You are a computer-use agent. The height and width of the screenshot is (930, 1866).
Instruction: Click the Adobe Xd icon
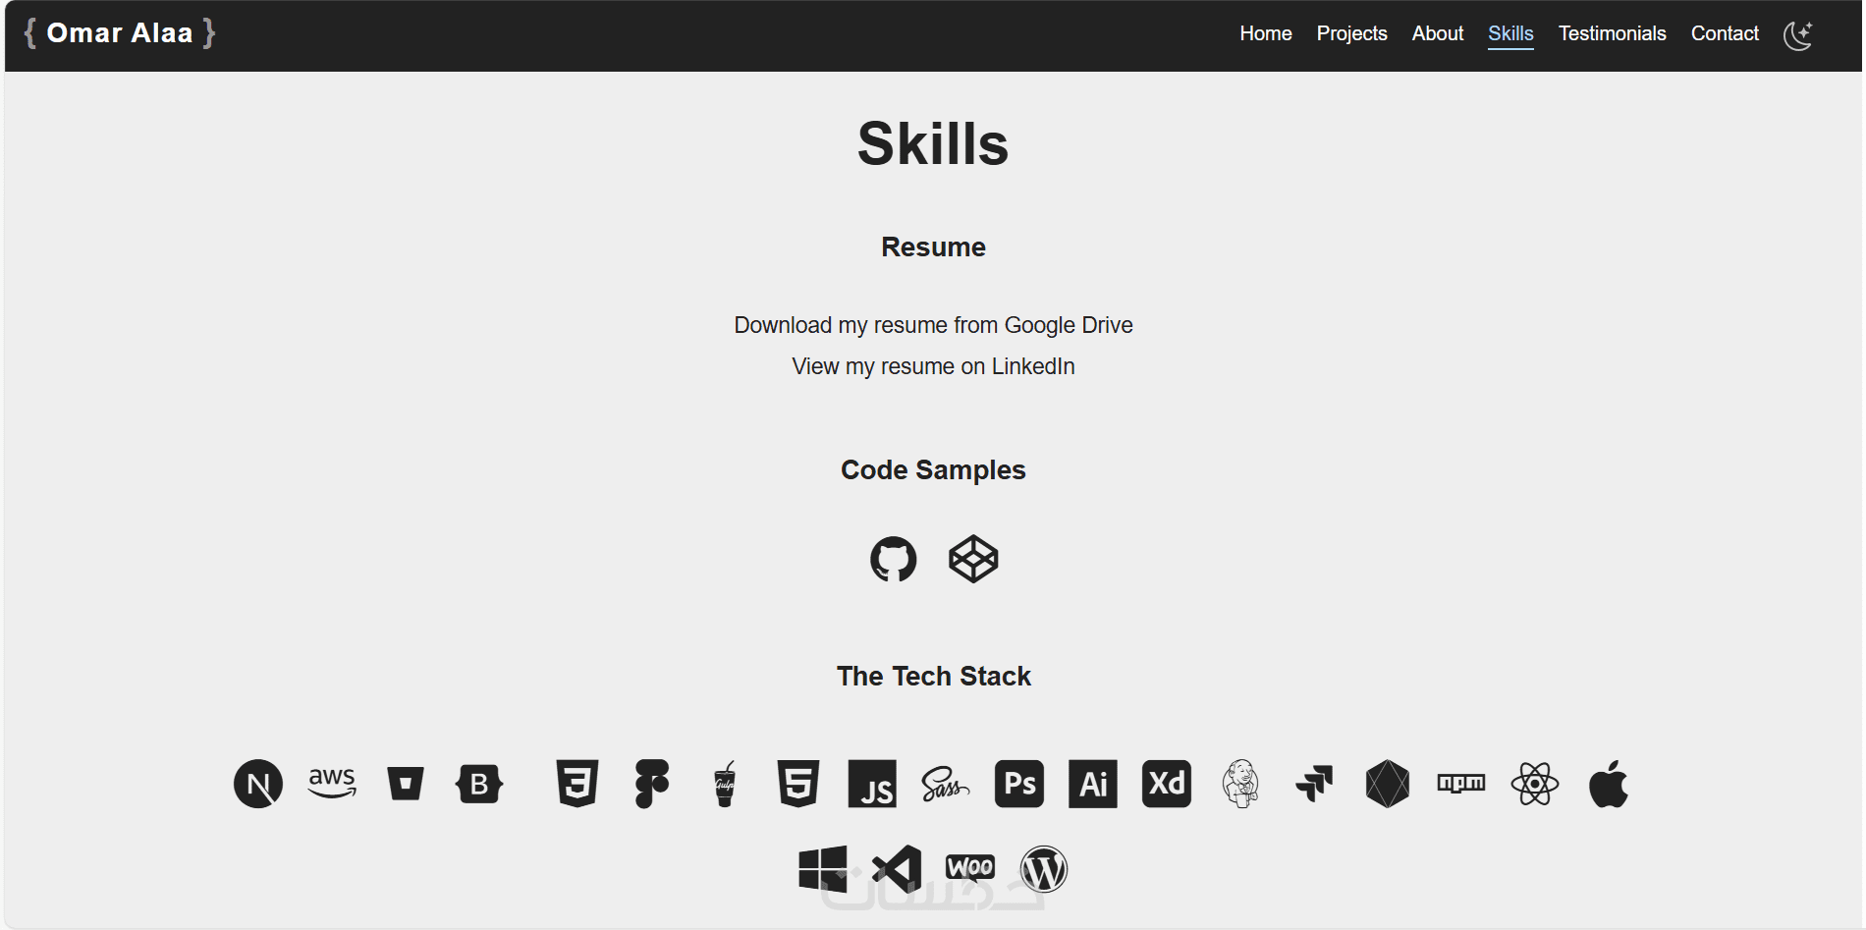click(x=1167, y=784)
